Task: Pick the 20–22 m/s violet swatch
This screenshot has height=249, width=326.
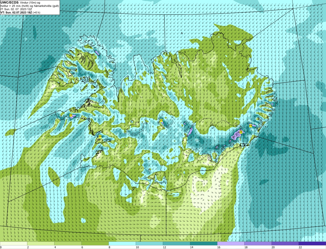Action: point(285,243)
